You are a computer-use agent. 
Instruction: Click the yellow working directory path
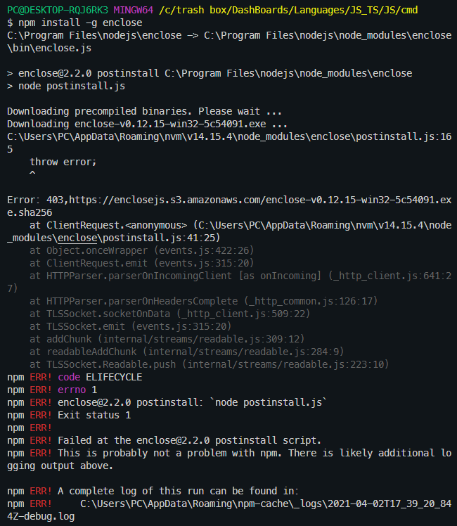(x=288, y=10)
